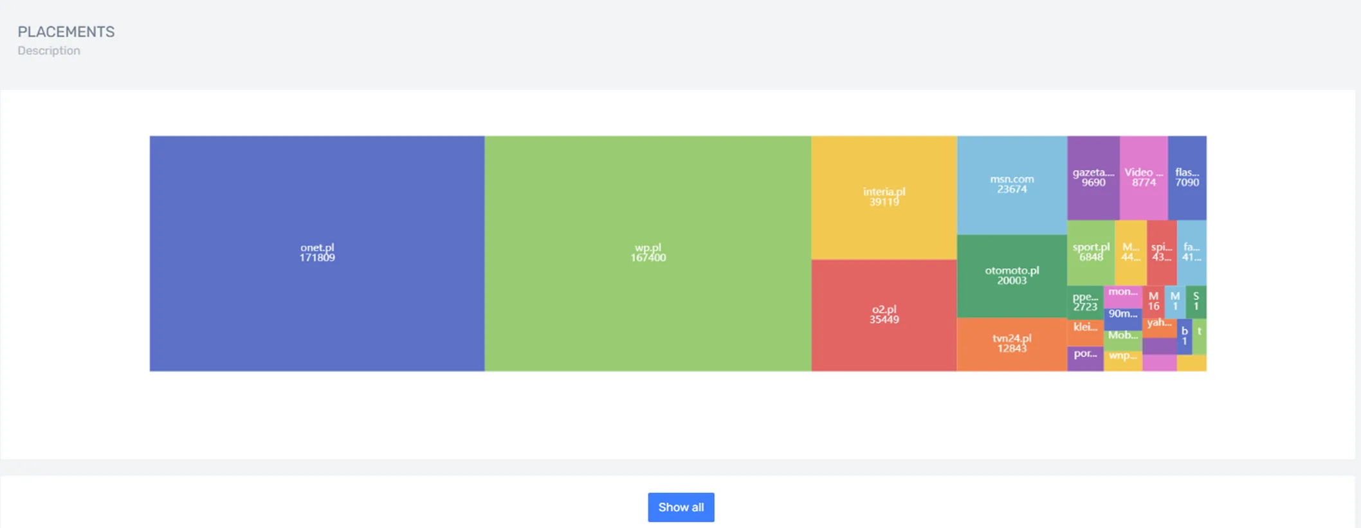The image size is (1361, 528).
Task: Select the onet.pl treemap block
Action: coord(317,253)
